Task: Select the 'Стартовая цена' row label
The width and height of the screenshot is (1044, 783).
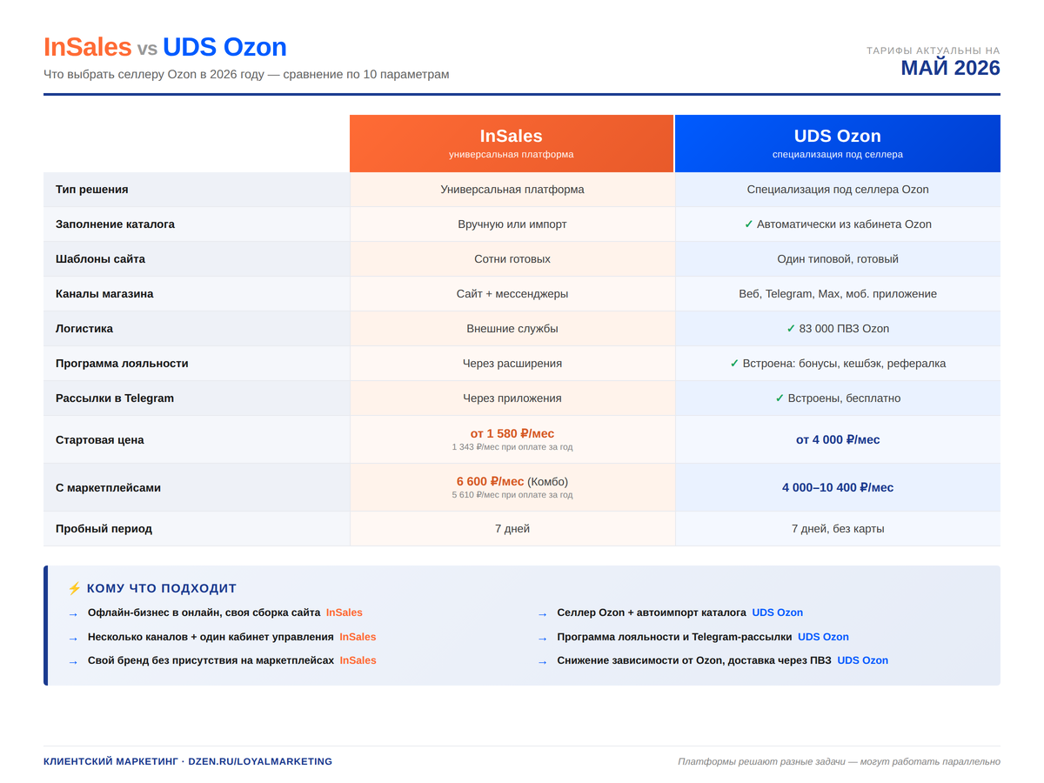Action: tap(100, 440)
